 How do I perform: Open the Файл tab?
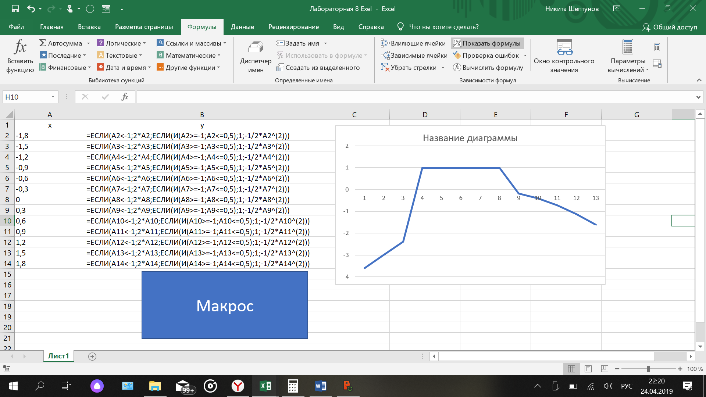point(16,27)
